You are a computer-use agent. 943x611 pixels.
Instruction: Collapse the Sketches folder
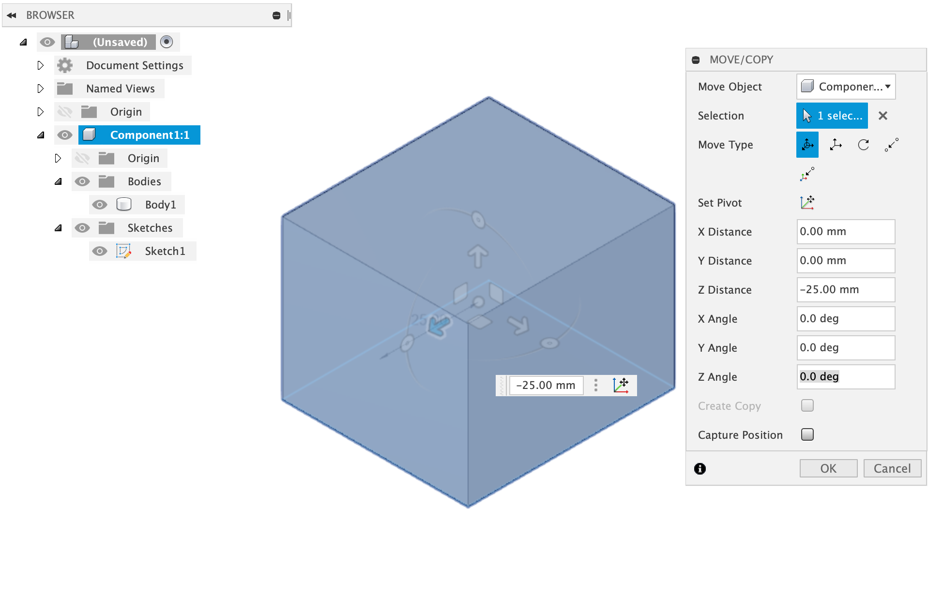pyautogui.click(x=58, y=228)
